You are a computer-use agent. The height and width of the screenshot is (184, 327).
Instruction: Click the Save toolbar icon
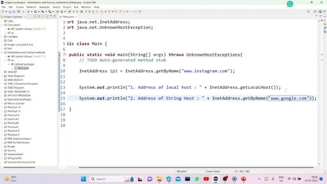(x=10, y=12)
